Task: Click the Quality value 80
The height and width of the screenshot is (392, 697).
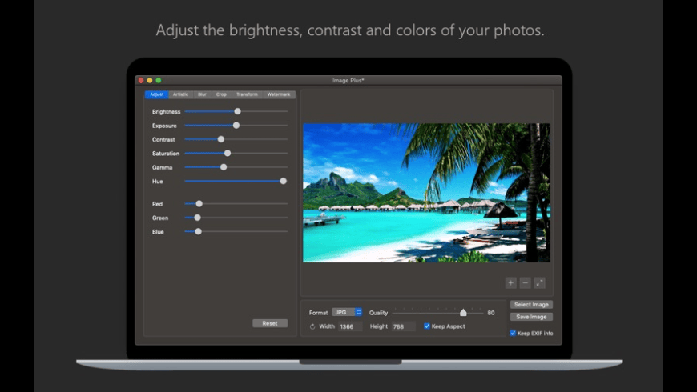Action: [491, 313]
